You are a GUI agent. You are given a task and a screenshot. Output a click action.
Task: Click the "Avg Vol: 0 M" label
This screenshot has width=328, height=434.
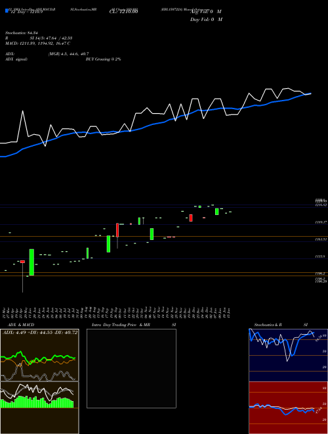point(206,12)
